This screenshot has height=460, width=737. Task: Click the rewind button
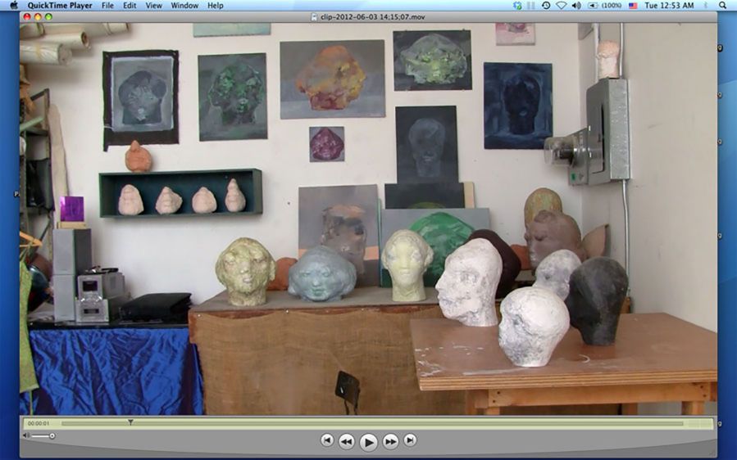click(x=346, y=441)
